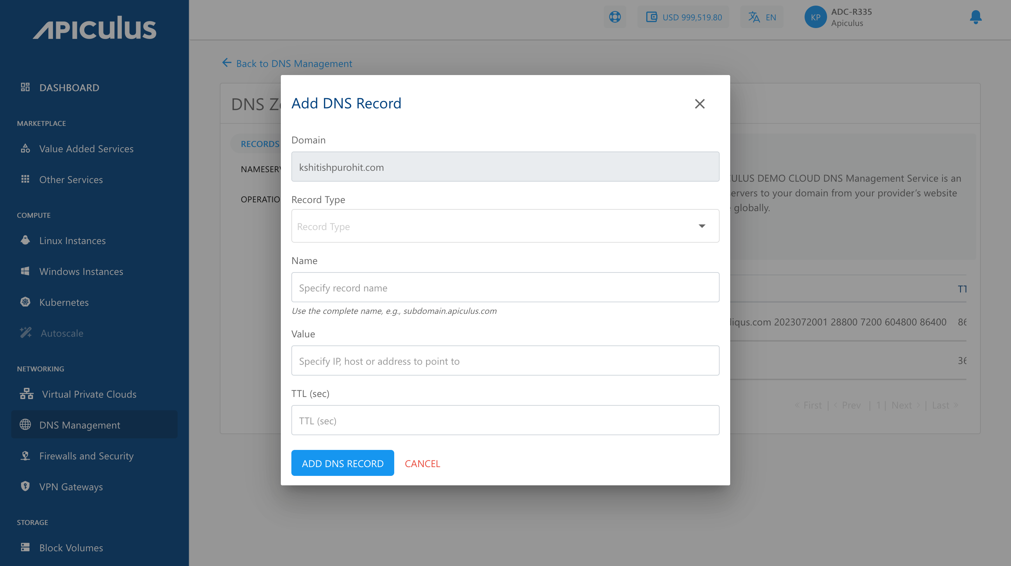Open the Record Type dropdown
The image size is (1011, 566).
(x=505, y=226)
